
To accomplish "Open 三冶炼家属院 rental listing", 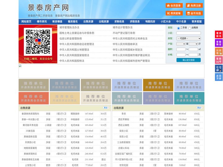I will (x=124, y=142).
